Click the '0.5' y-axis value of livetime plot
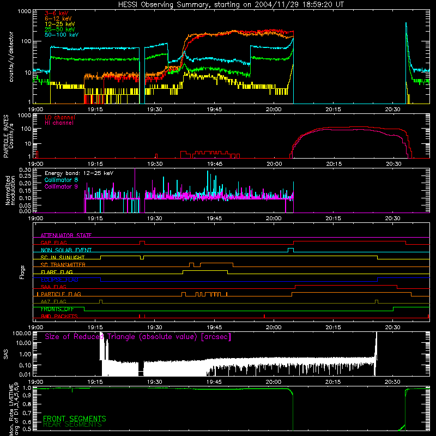The width and height of the screenshot is (436, 436). pos(27,429)
